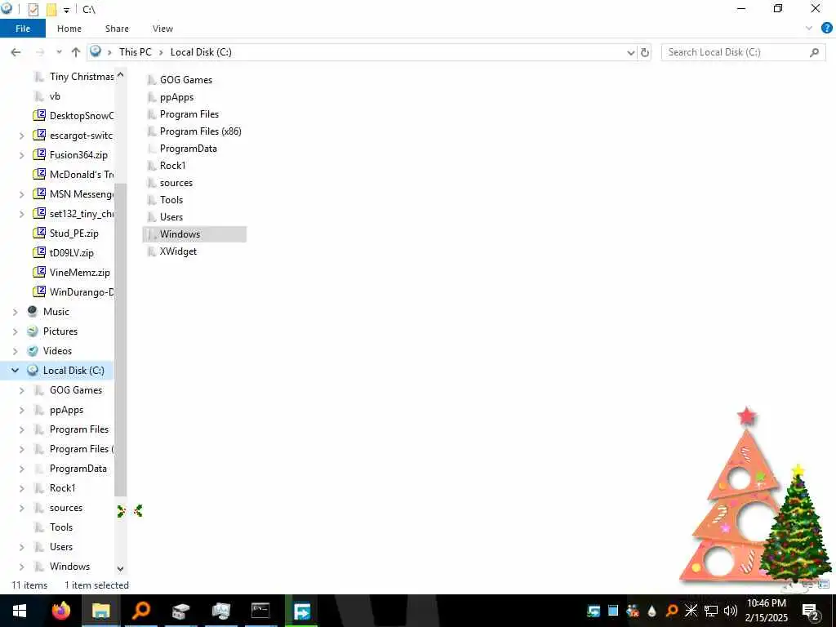
Task: Expand GOG Games in navigation tree
Action: click(x=22, y=391)
